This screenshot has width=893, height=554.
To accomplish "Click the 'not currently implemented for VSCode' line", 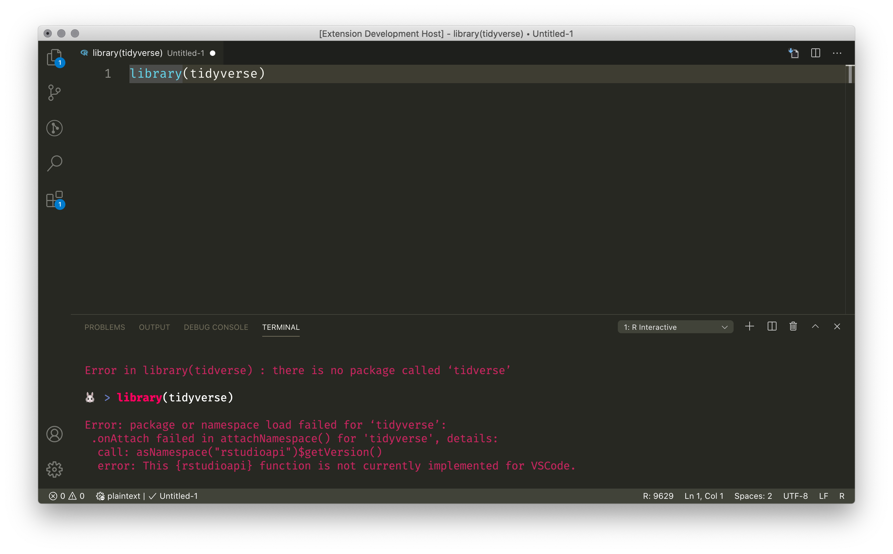I will [x=336, y=466].
